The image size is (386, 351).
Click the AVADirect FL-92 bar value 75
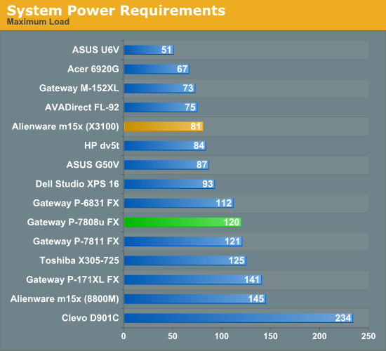pos(190,107)
